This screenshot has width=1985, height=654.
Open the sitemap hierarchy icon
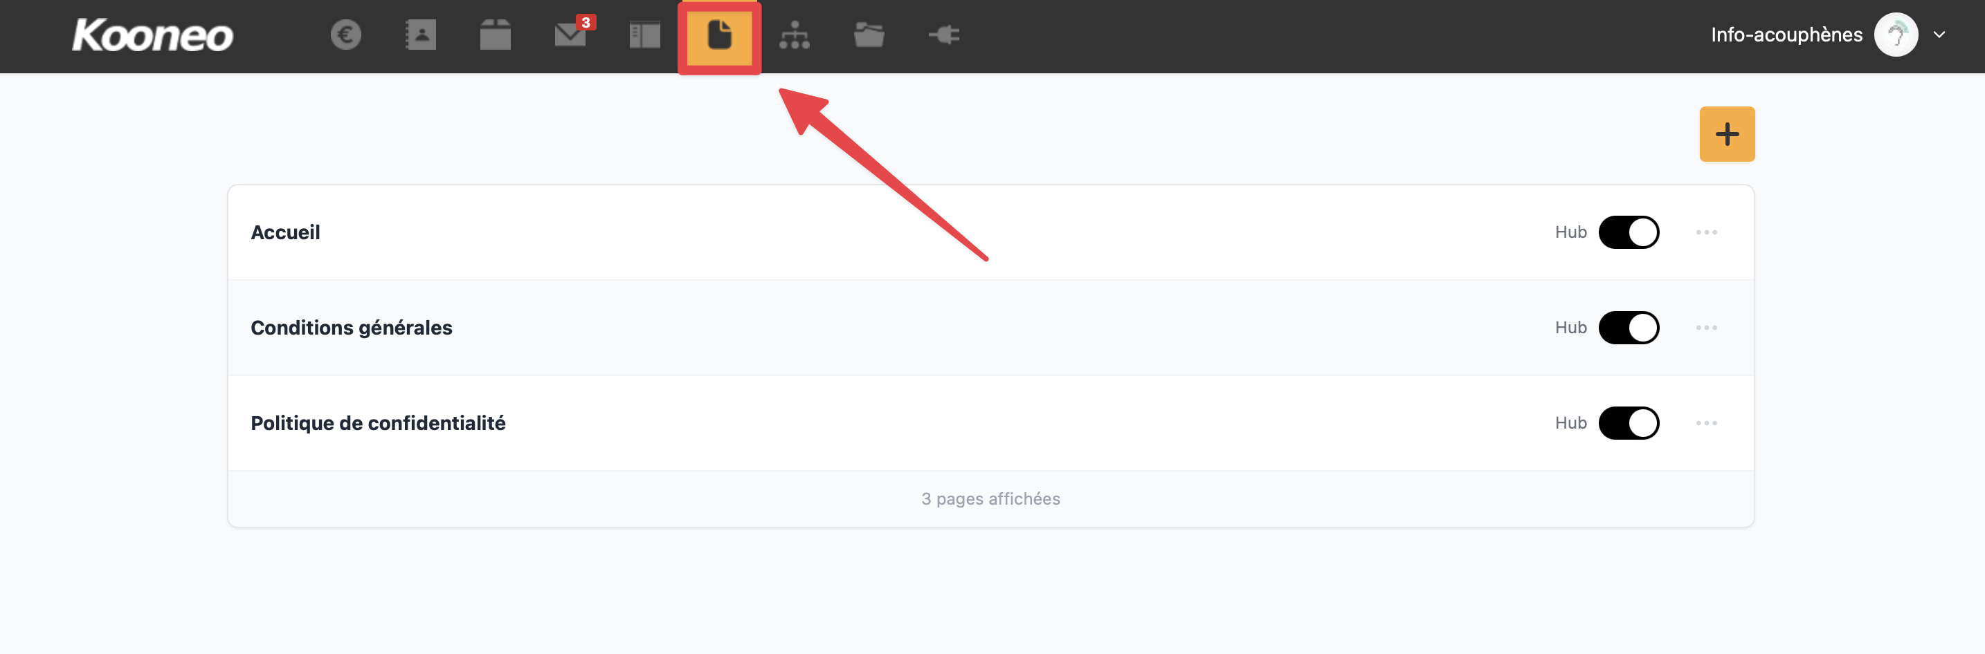pyautogui.click(x=795, y=35)
